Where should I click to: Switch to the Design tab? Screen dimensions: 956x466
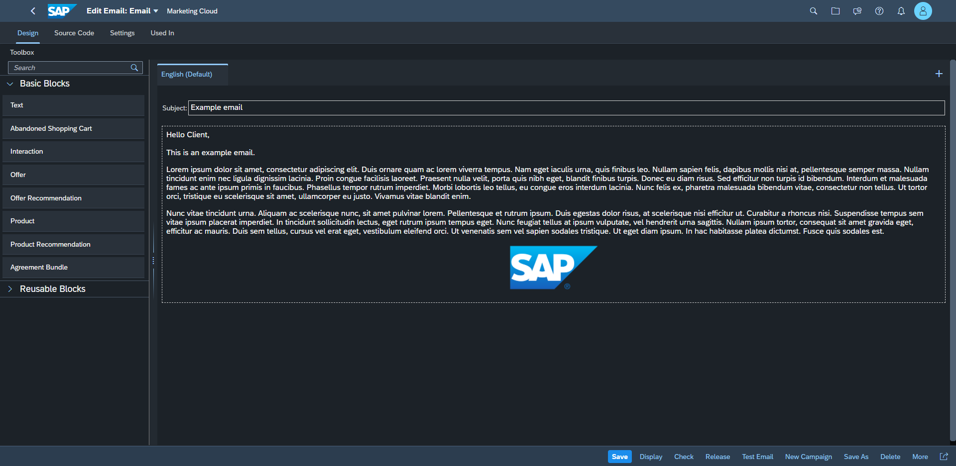coord(28,33)
